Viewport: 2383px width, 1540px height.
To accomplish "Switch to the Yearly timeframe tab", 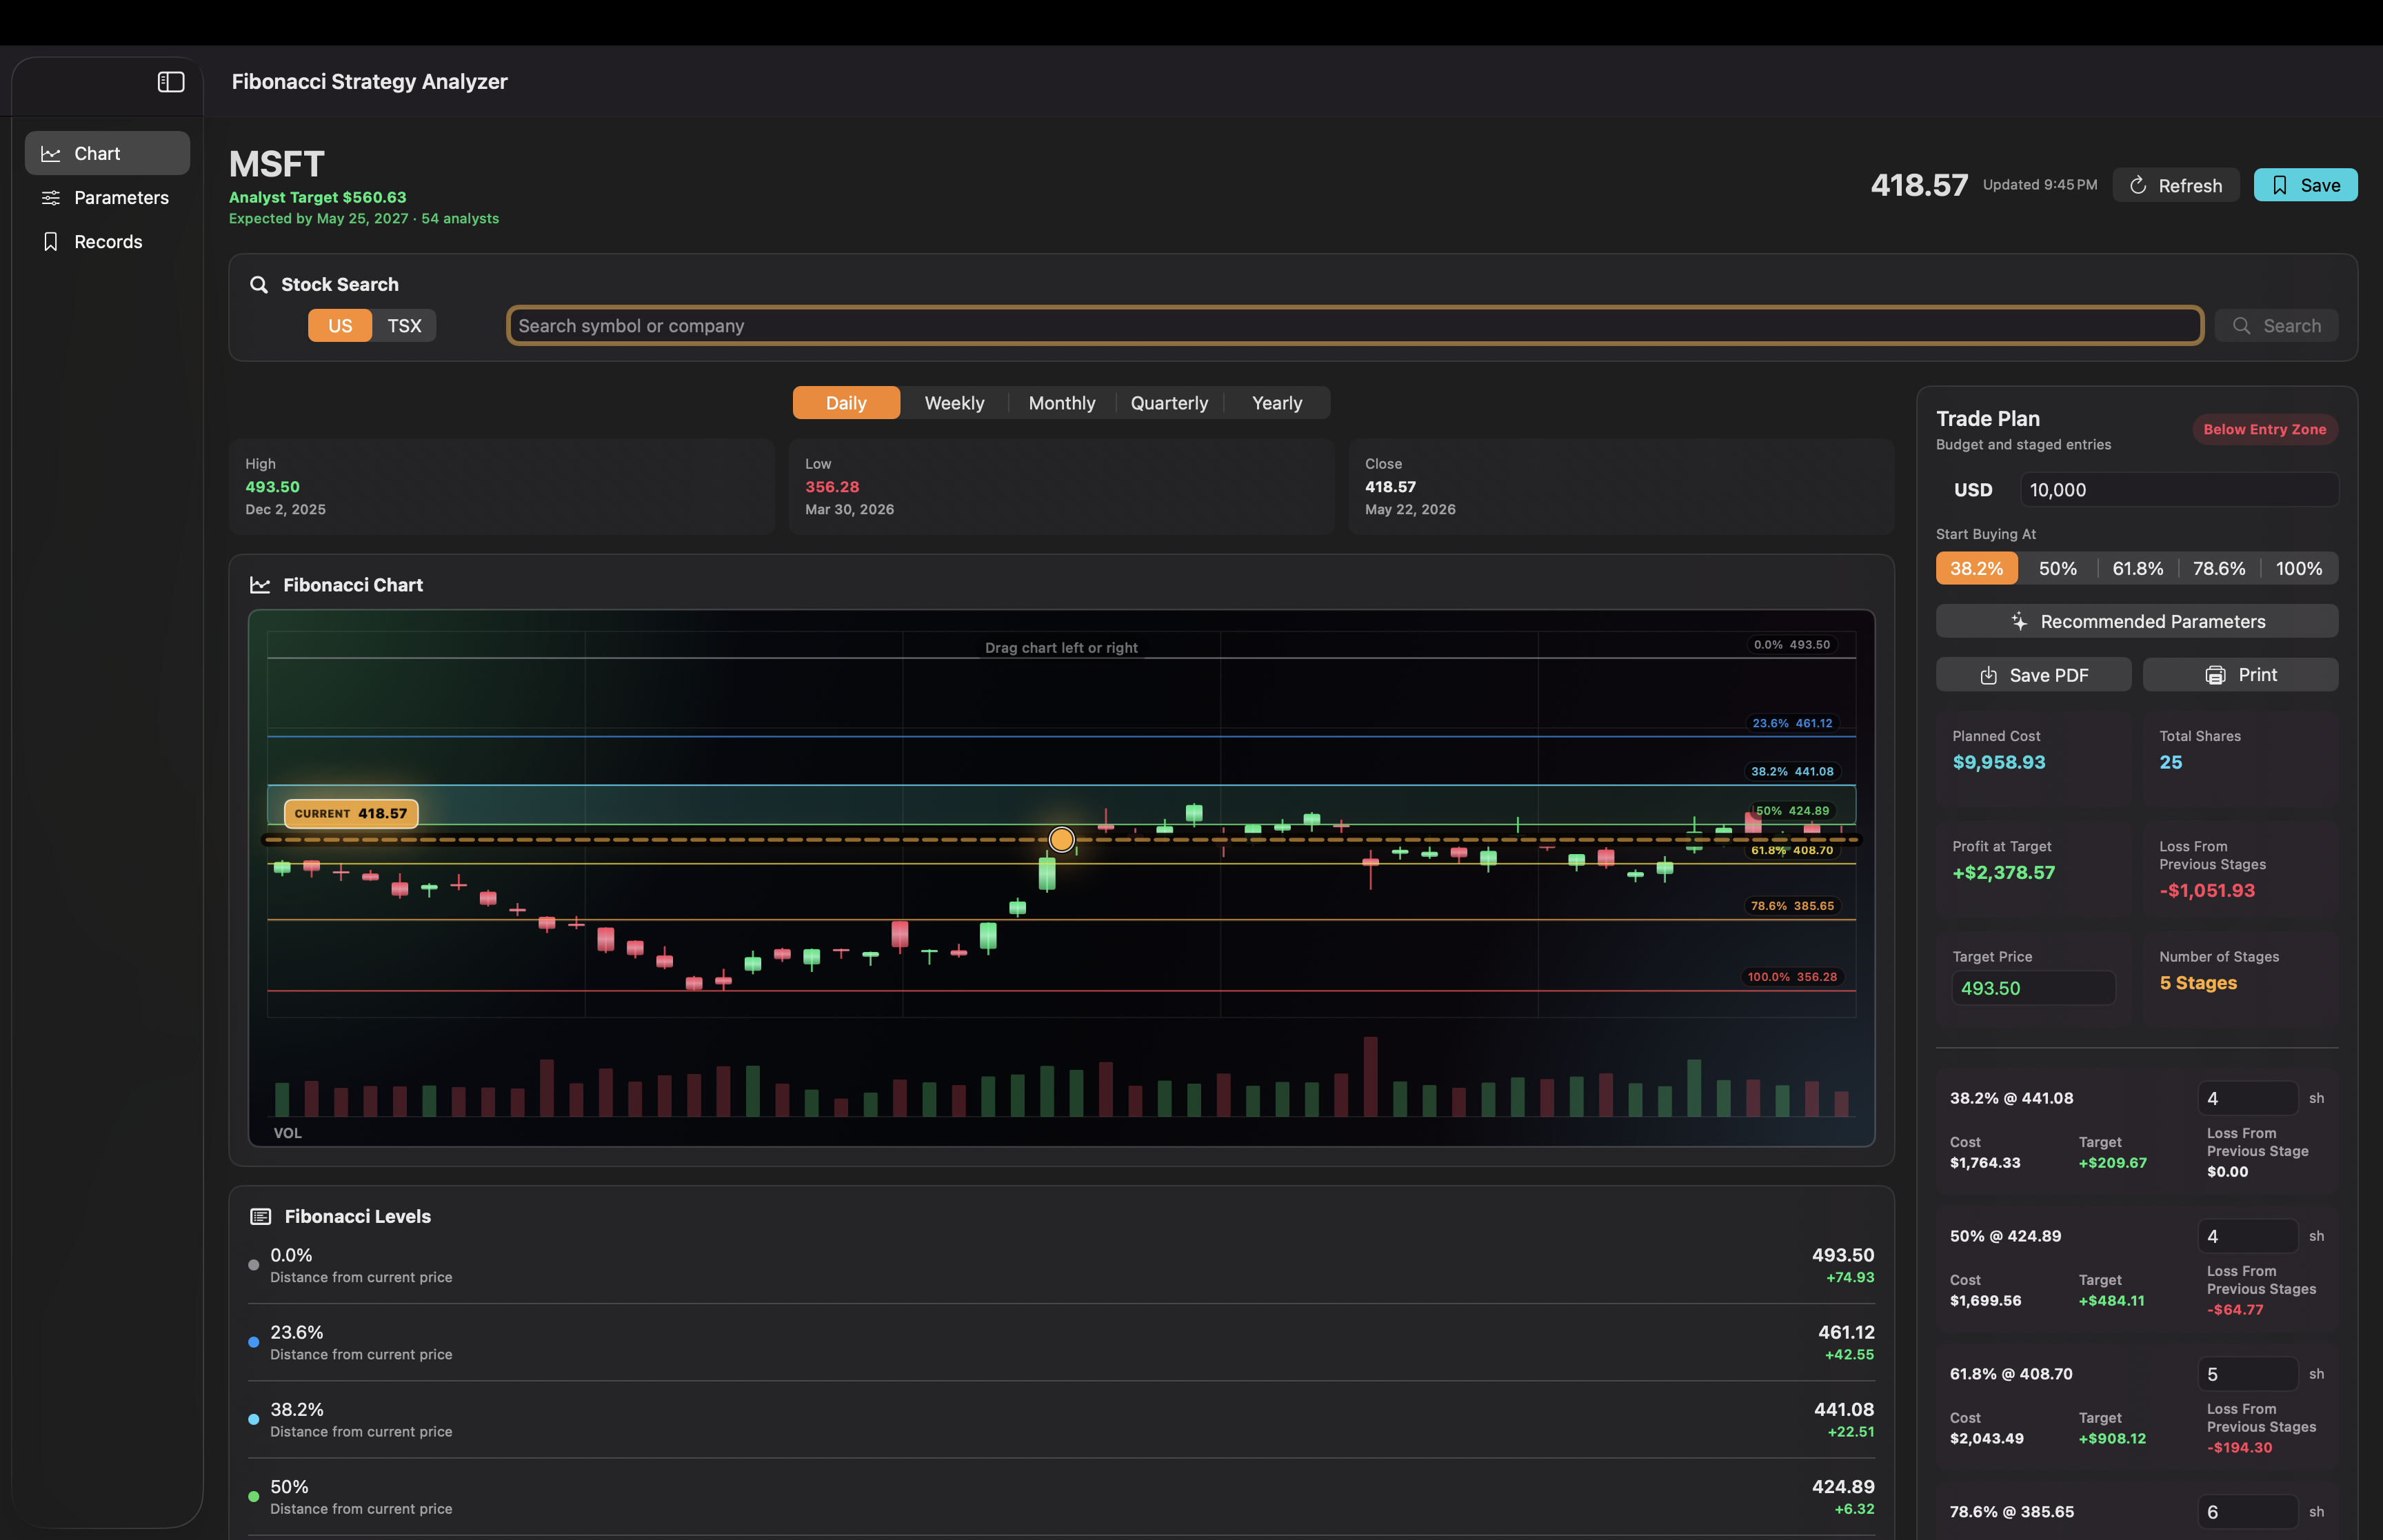I will tap(1277, 403).
